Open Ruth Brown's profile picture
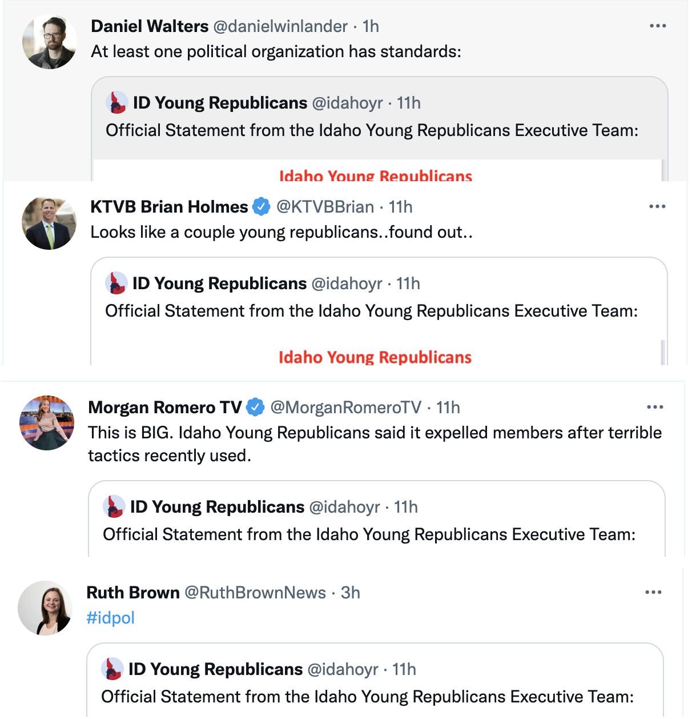Viewport: 692px width, 719px height. [x=45, y=608]
